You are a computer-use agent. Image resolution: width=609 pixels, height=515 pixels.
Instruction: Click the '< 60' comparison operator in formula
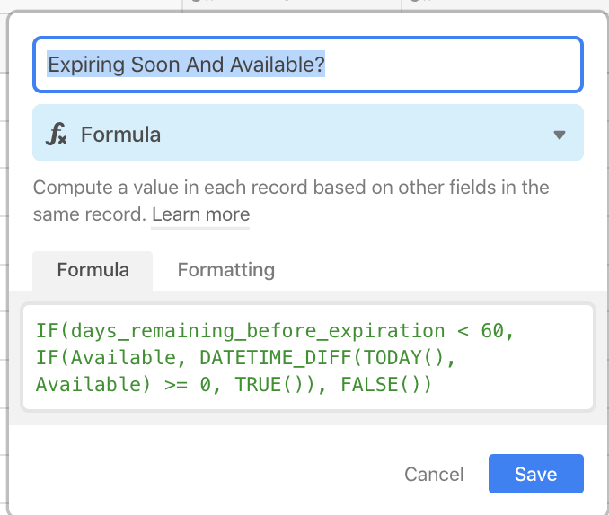click(480, 331)
